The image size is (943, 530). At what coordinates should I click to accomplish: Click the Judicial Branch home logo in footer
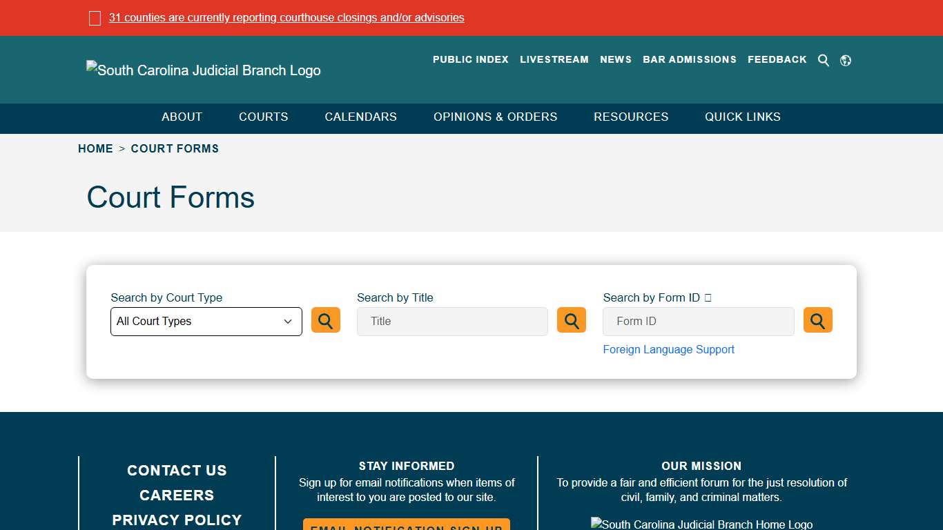701,524
